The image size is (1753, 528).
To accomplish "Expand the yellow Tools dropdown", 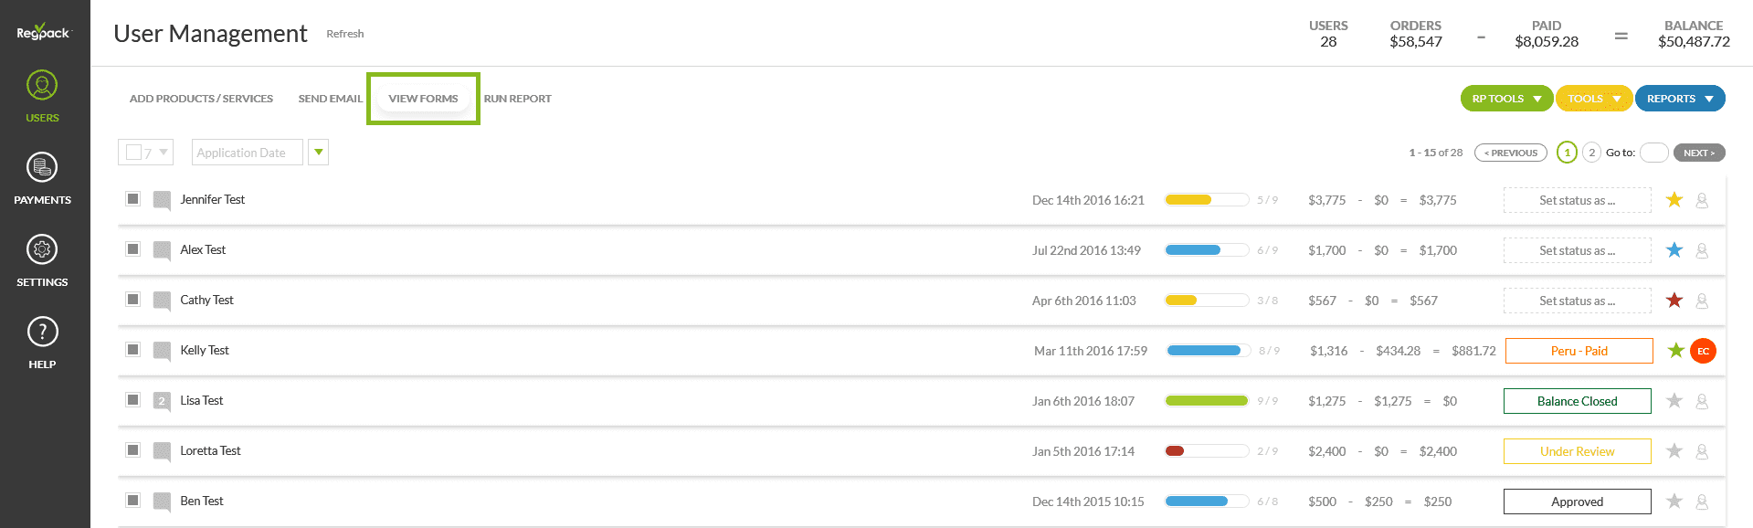I will pyautogui.click(x=1593, y=99).
